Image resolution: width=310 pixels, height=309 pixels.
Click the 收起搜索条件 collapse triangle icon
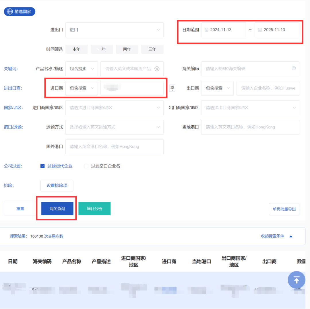(x=291, y=236)
